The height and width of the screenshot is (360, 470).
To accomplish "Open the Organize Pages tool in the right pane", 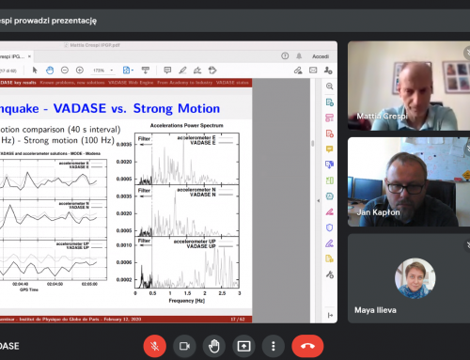I will coord(330,117).
